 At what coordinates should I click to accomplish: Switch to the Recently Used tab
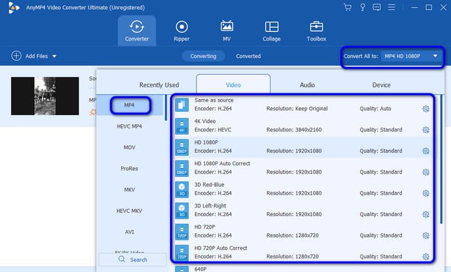pos(159,85)
